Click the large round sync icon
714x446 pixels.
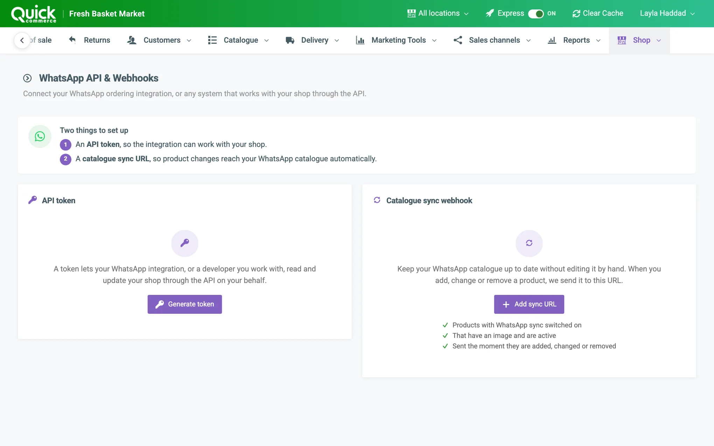pyautogui.click(x=529, y=243)
